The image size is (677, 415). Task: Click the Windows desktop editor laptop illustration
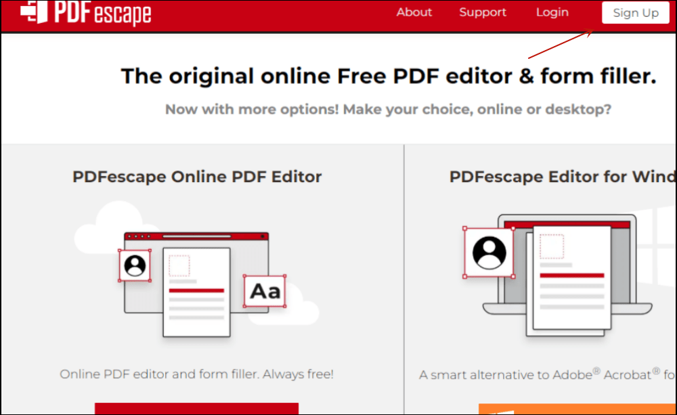pyautogui.click(x=567, y=275)
